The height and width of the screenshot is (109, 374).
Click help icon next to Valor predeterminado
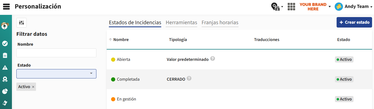(x=212, y=58)
